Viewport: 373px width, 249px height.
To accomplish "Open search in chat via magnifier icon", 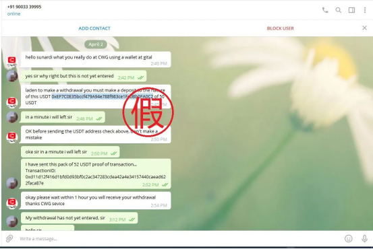I will click(339, 10).
